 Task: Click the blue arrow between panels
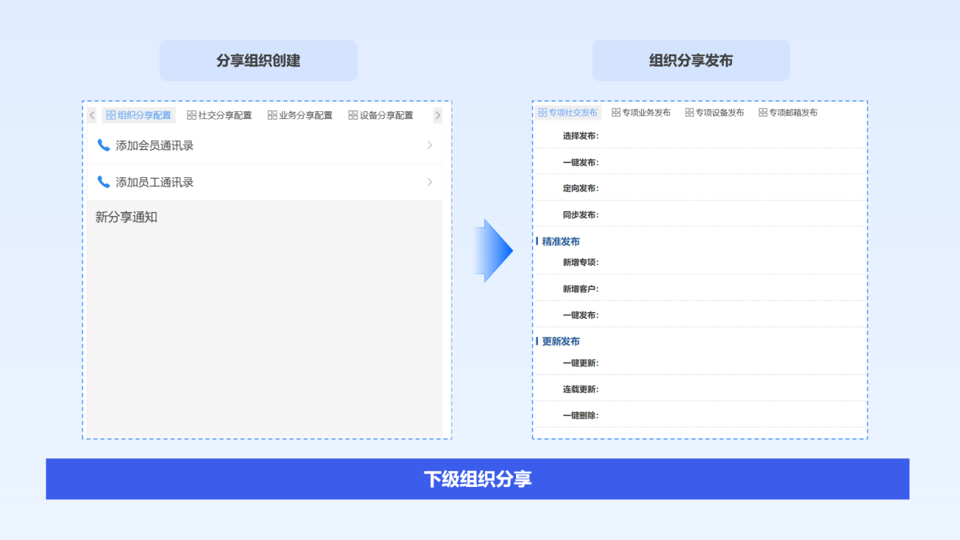pyautogui.click(x=493, y=251)
